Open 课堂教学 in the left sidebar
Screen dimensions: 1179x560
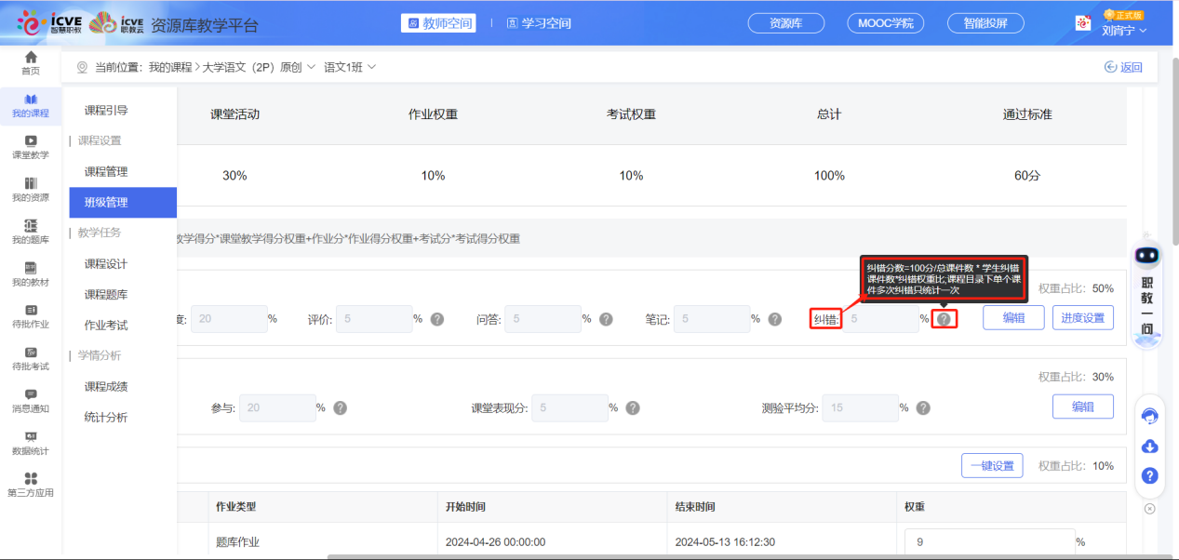tap(31, 149)
